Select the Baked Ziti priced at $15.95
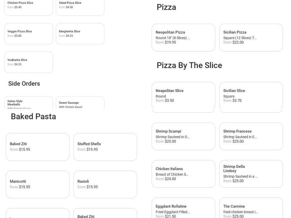291x218 pixels. tap(37, 147)
